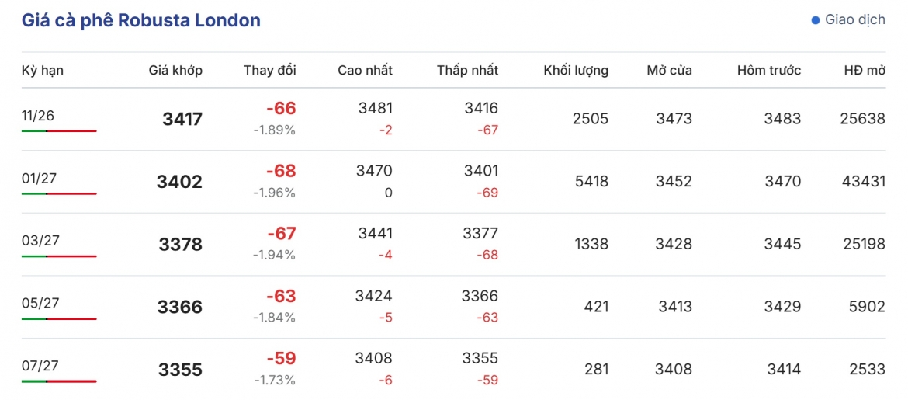Open the 03/27 contract row
908x400 pixels.
[x=454, y=245]
